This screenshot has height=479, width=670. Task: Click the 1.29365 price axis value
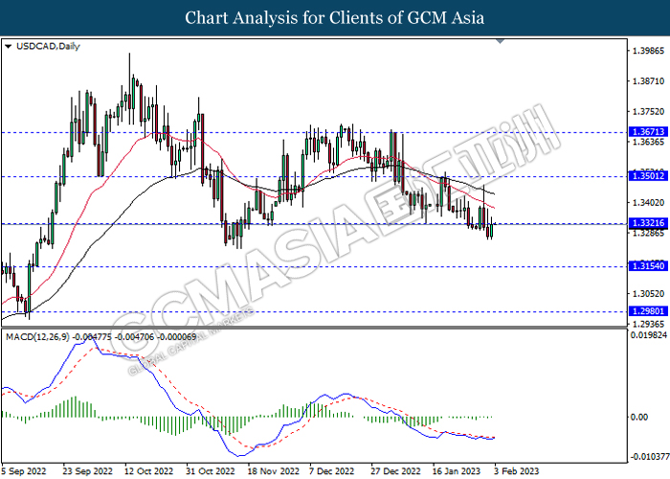pos(648,324)
